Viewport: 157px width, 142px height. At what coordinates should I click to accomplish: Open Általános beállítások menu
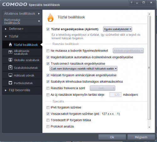22,14
